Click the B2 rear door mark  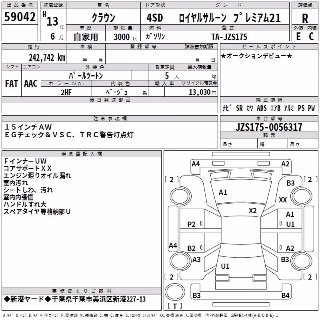click(192, 248)
